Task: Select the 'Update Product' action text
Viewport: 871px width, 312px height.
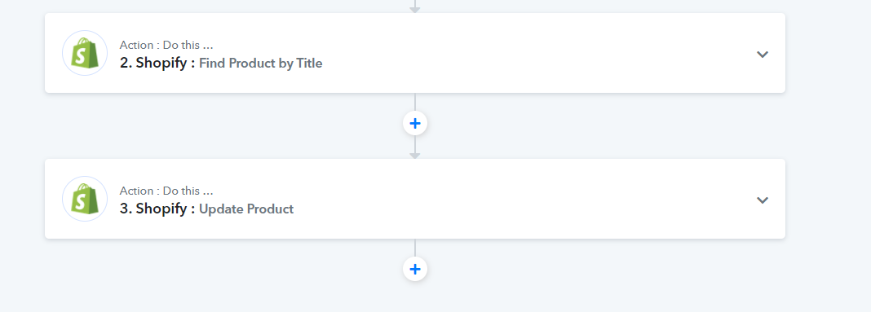Action: pos(246,209)
